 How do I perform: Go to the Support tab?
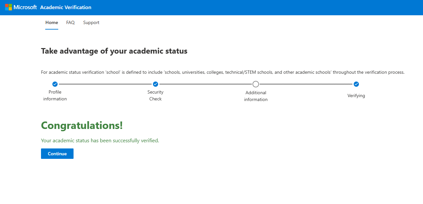(x=91, y=23)
